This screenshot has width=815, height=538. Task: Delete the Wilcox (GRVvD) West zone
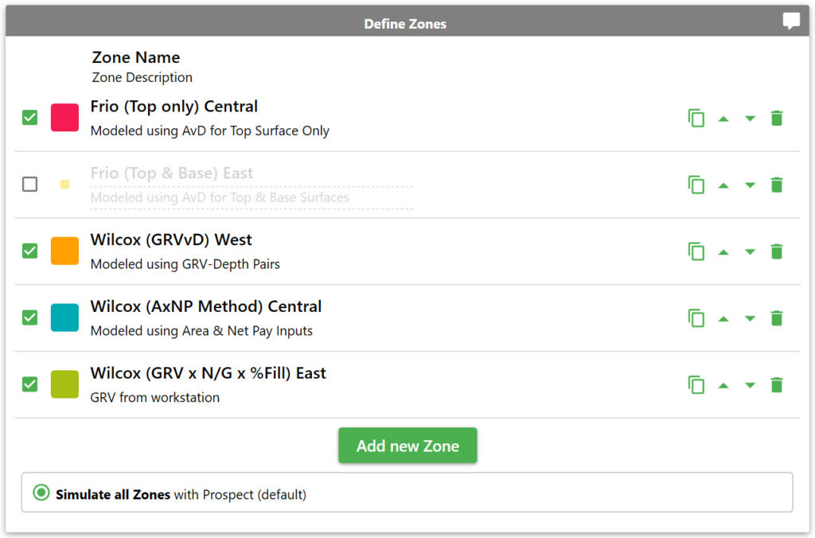coord(777,251)
